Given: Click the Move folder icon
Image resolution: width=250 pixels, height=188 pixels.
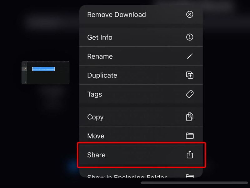Looking at the screenshot, I should point(190,136).
